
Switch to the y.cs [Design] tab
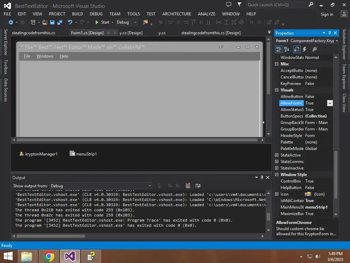131,33
